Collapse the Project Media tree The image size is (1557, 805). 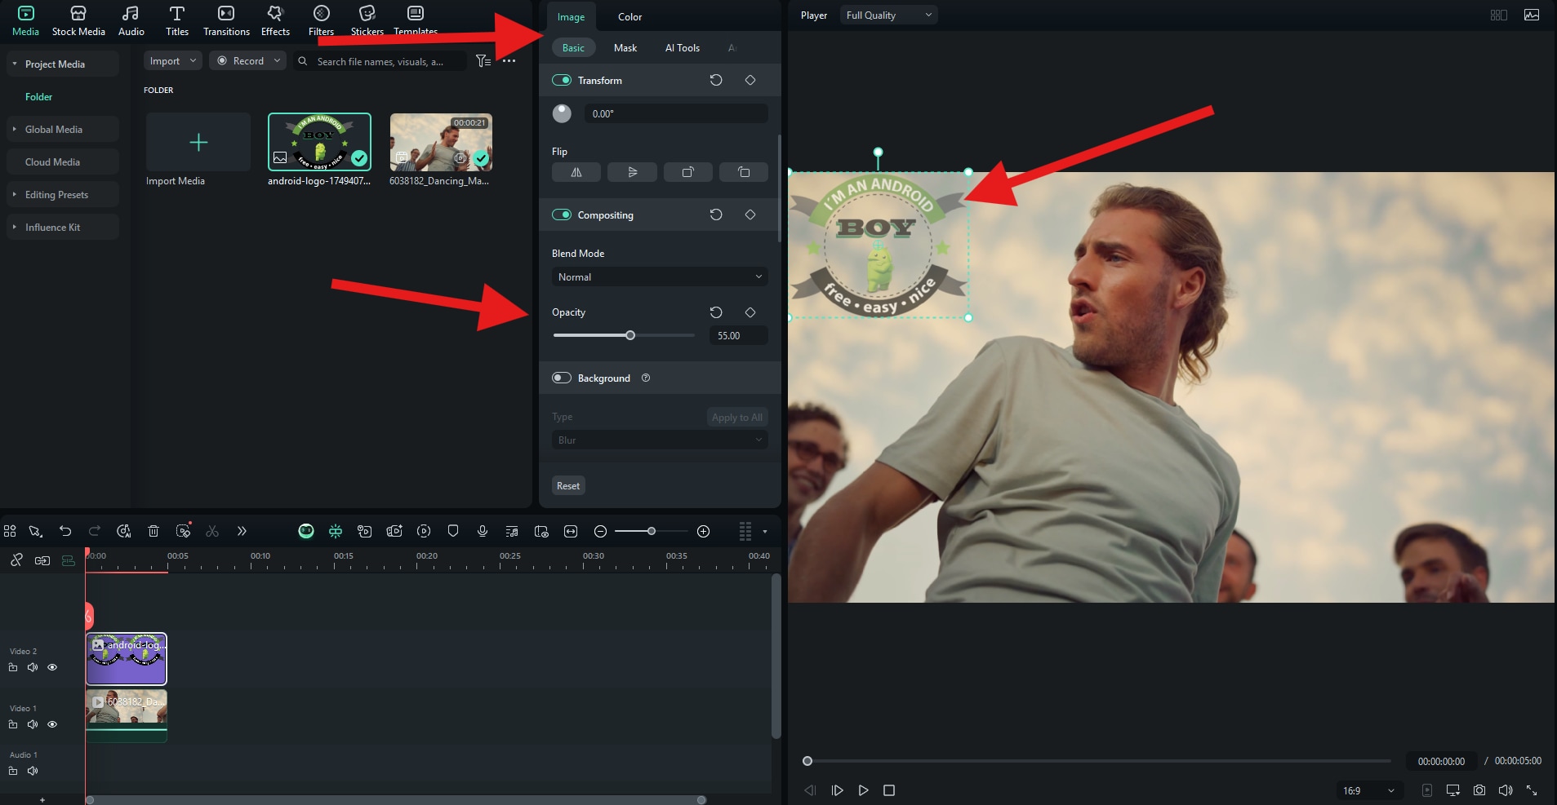(15, 64)
